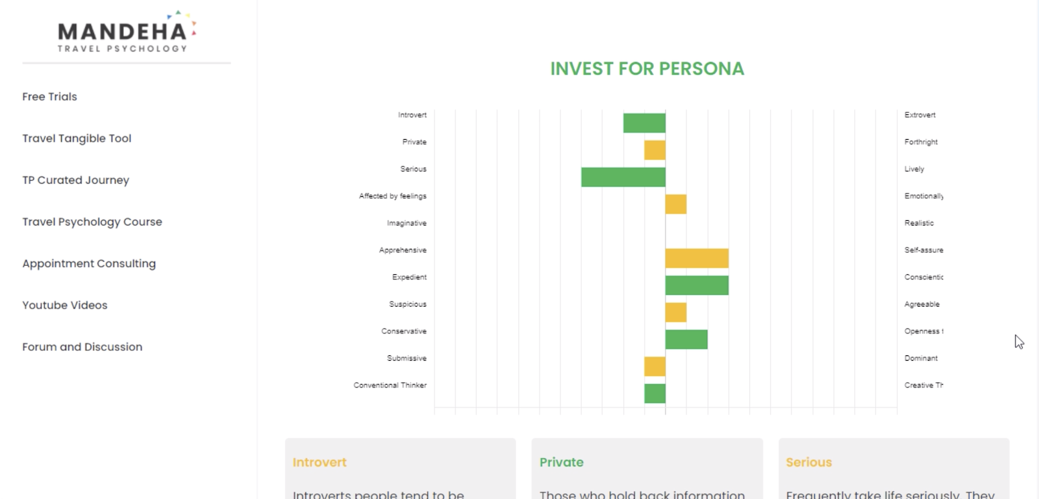Click the green Conservative/Openness bar
1039x499 pixels.
pyautogui.click(x=686, y=339)
